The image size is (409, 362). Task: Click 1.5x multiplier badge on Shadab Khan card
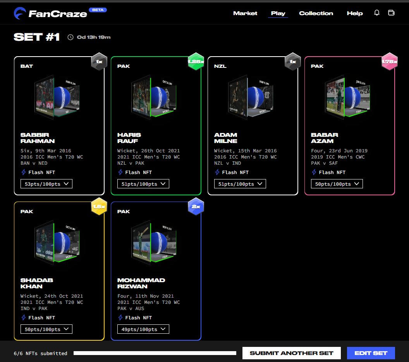(99, 207)
